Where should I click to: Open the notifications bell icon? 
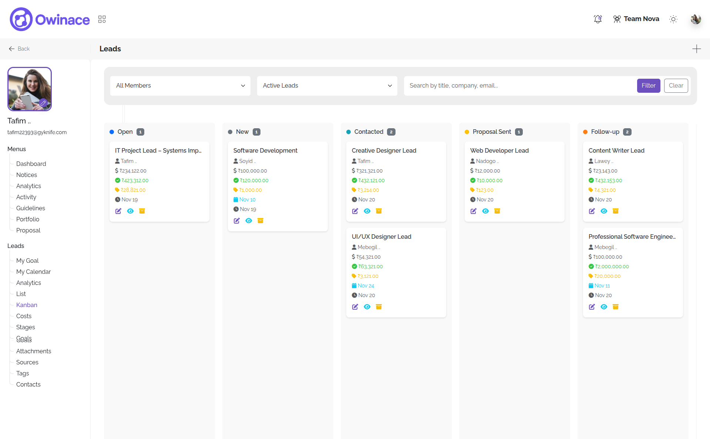(x=598, y=19)
